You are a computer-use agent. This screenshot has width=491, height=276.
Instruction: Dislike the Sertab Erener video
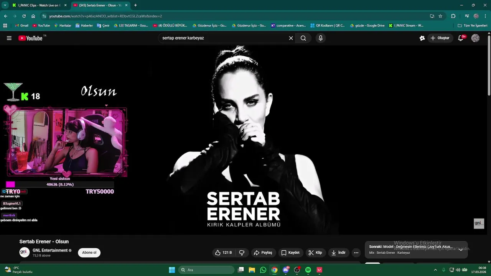click(x=242, y=253)
